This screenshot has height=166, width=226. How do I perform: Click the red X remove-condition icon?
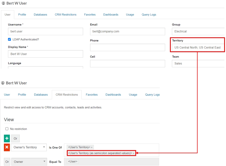click(7, 147)
